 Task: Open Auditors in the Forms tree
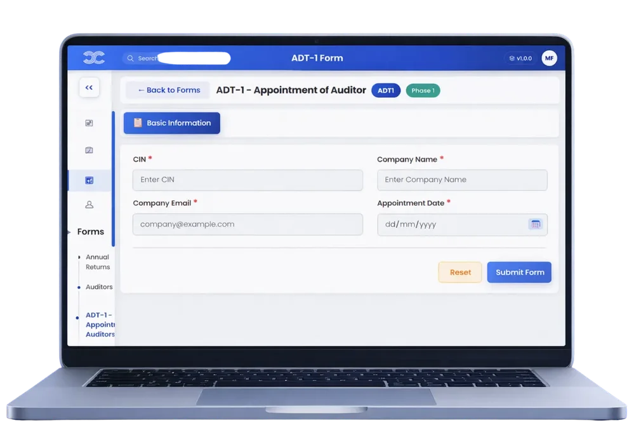99,287
